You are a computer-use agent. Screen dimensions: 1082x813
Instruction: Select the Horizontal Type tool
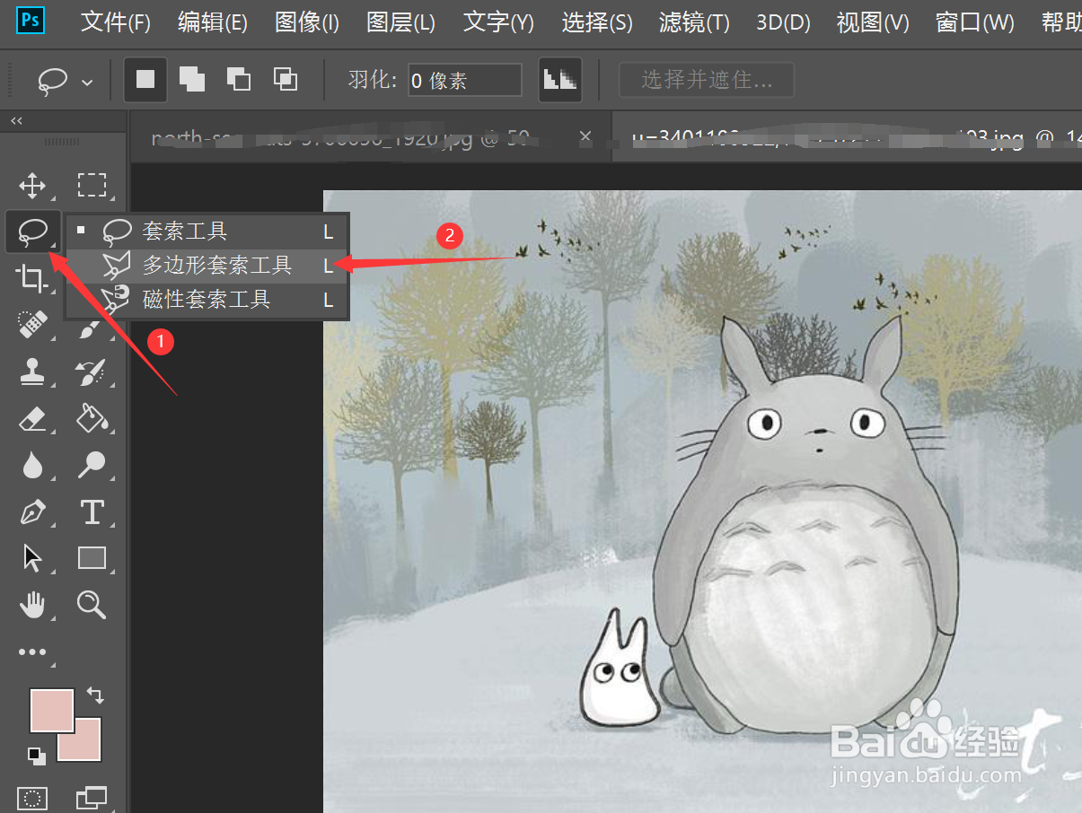click(x=92, y=512)
